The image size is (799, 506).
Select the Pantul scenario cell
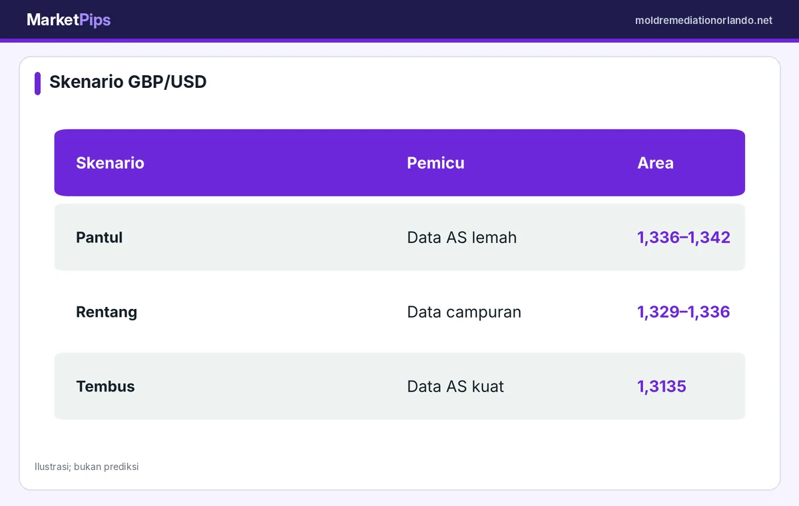pyautogui.click(x=99, y=238)
